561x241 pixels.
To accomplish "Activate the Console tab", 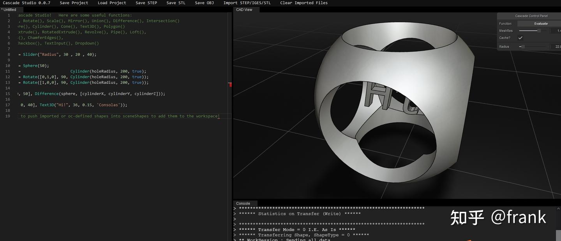I will pos(243,203).
